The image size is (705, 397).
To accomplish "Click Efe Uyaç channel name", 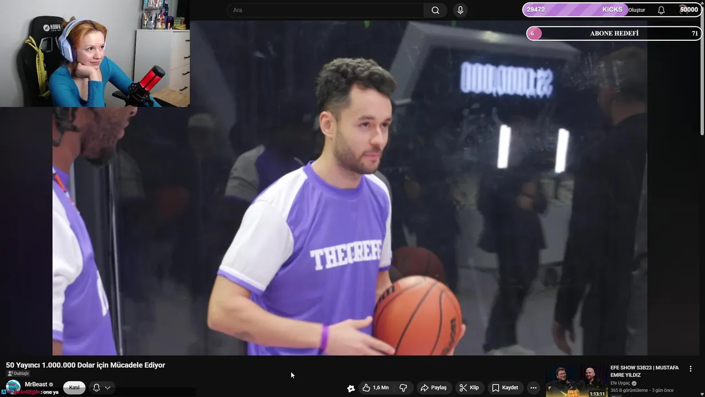I will pyautogui.click(x=620, y=383).
